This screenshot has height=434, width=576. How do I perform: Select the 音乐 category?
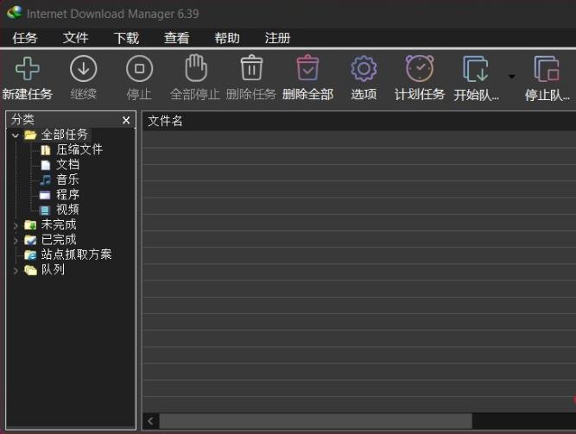click(68, 179)
